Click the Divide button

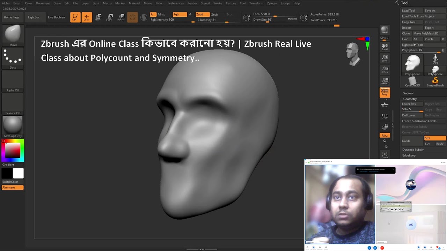click(412, 141)
